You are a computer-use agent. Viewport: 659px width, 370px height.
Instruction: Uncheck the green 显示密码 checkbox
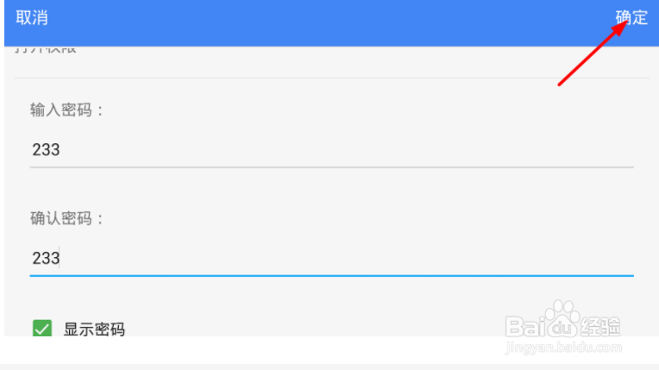click(x=42, y=328)
